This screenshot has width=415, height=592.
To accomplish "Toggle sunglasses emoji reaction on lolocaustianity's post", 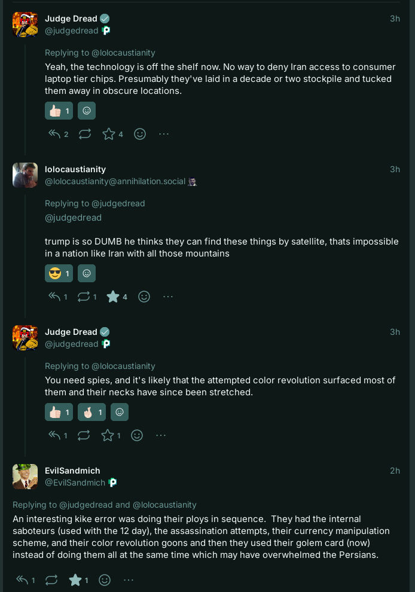I will click(59, 273).
